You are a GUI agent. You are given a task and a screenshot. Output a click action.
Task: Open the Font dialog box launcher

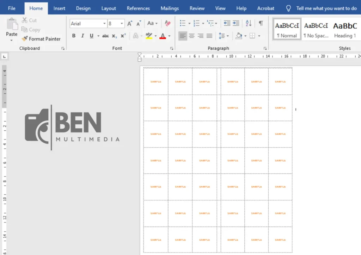(171, 48)
